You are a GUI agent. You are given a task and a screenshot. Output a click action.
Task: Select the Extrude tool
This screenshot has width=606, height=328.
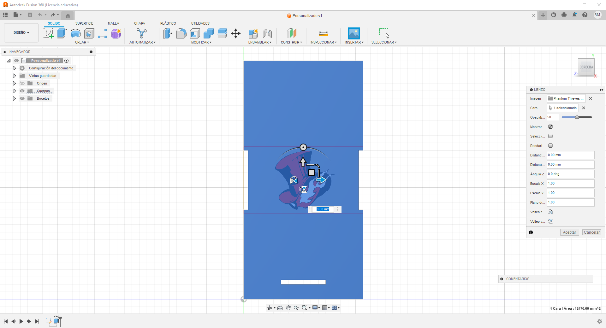[x=62, y=33]
